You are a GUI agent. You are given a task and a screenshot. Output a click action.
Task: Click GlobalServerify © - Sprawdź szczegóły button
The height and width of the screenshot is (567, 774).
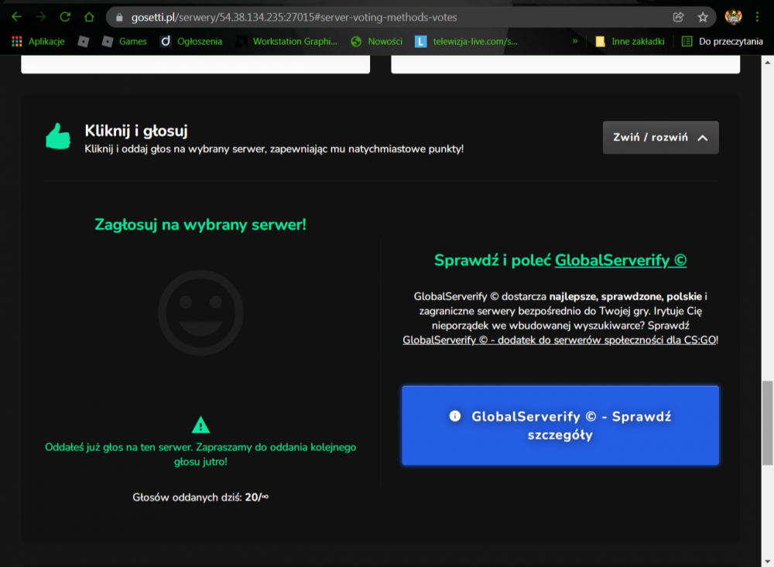(x=560, y=425)
